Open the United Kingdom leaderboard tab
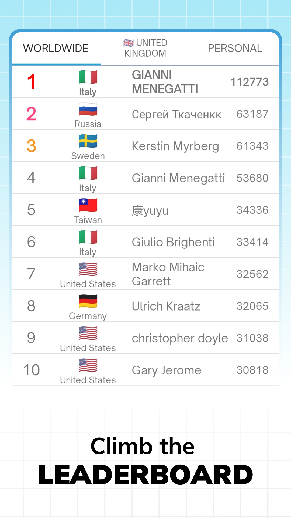The image size is (291, 518). tap(145, 48)
